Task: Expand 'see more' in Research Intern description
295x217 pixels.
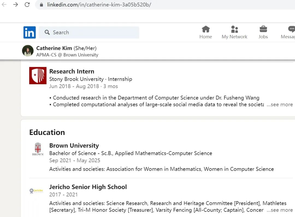Action: coord(279,105)
